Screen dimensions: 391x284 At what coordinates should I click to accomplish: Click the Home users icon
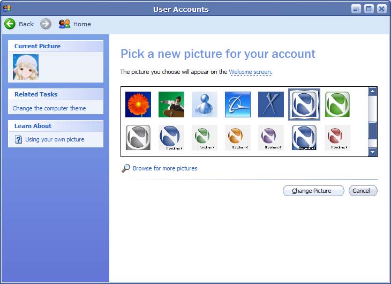64,24
